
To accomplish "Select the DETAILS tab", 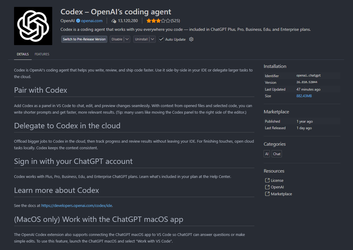I will coord(23,54).
